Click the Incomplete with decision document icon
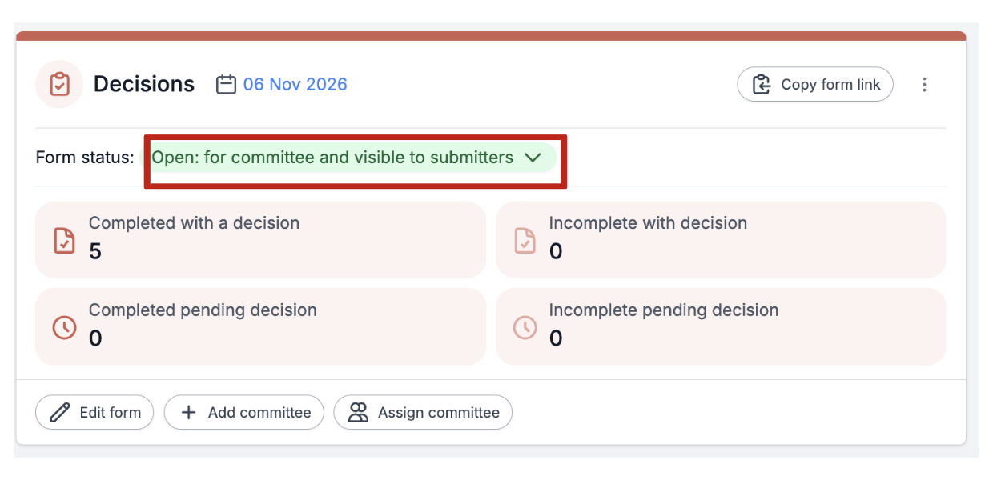The image size is (1001, 496). 525,240
